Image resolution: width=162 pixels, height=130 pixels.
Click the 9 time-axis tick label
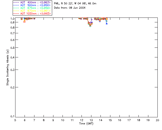tap(53, 120)
